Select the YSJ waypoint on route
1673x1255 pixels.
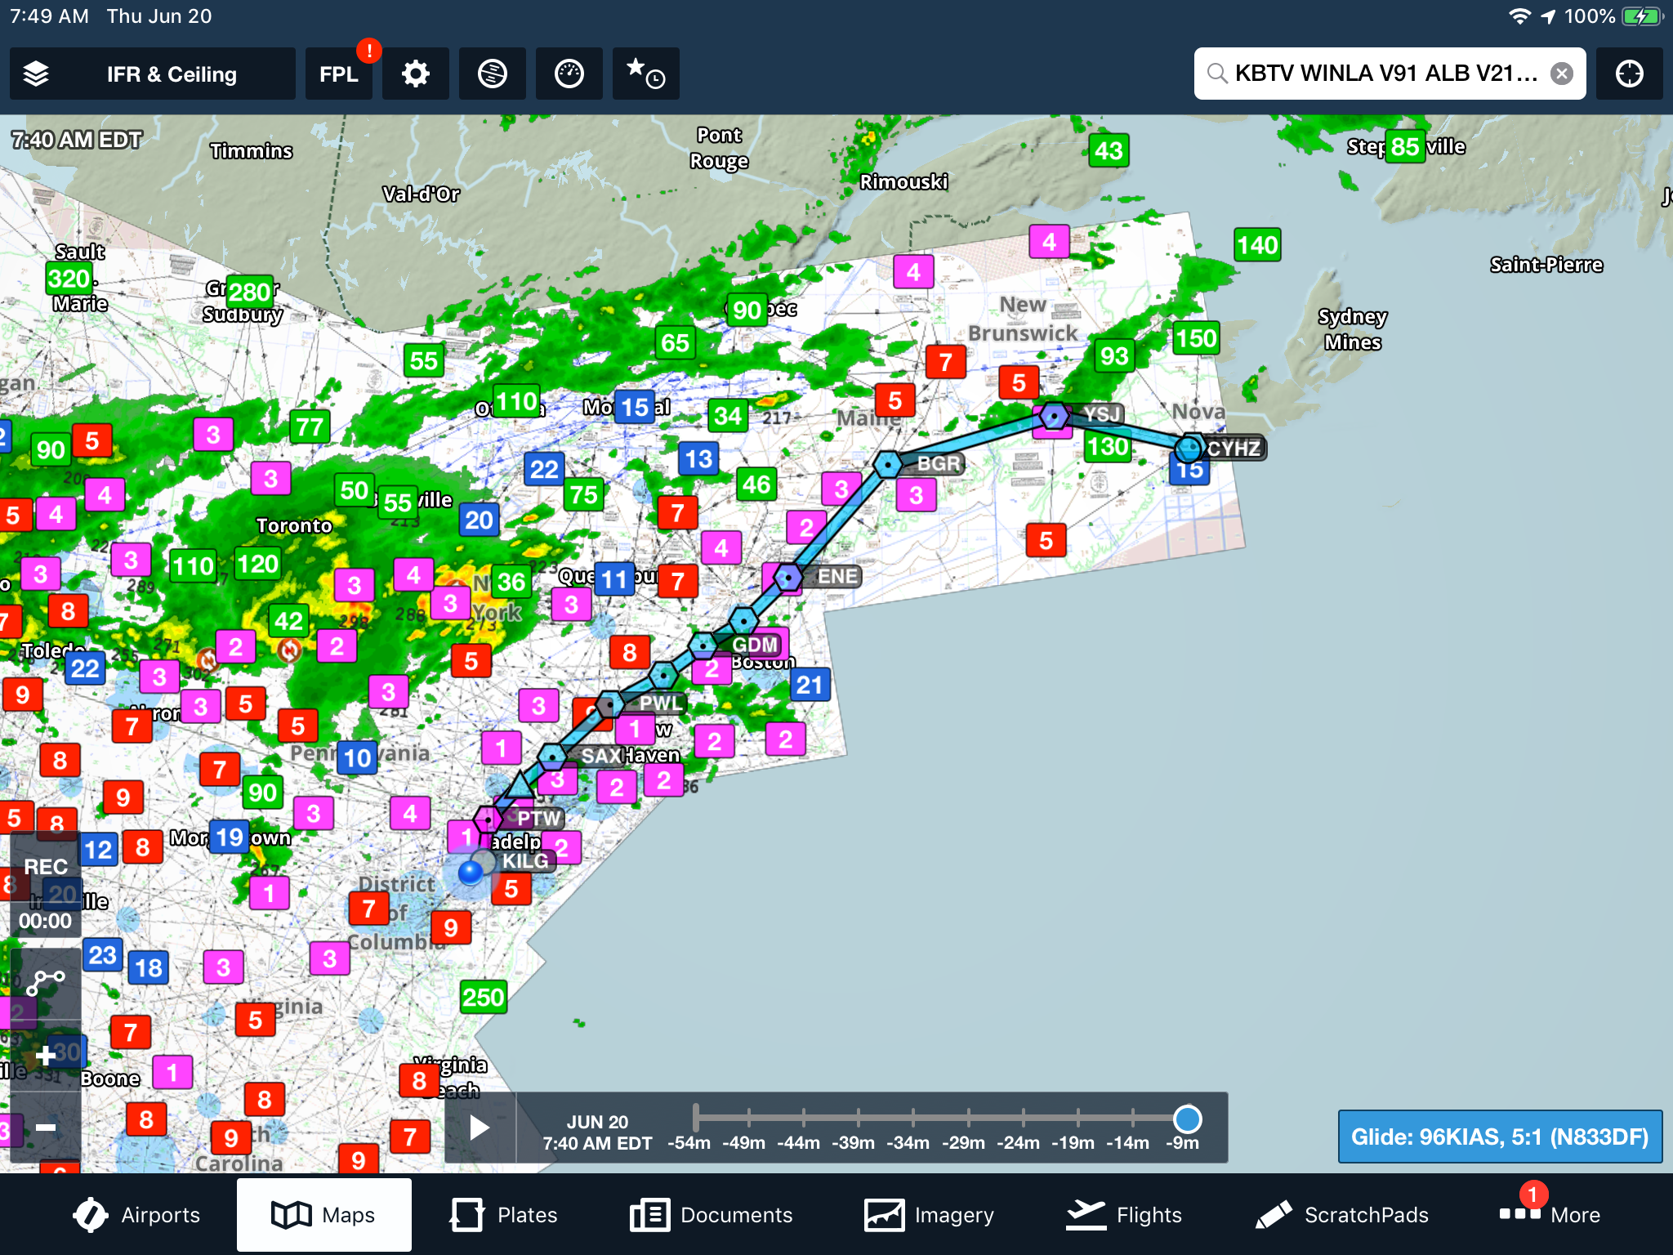(1055, 416)
